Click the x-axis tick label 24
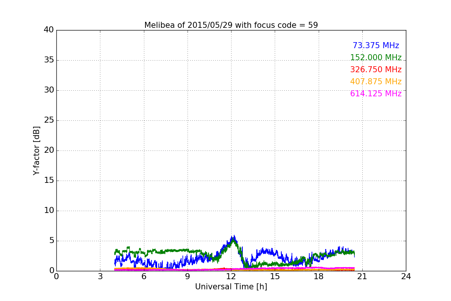Viewport: 451px width, 301px height. (406, 277)
